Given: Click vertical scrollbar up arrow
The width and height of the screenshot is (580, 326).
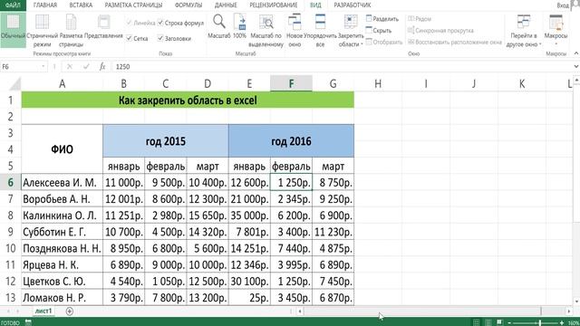Looking at the screenshot, I should point(576,80).
